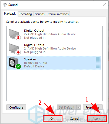Image resolution: width=109 pixels, height=124 pixels.
Task: Click the Speakers volume level meter
Action: (98, 63)
